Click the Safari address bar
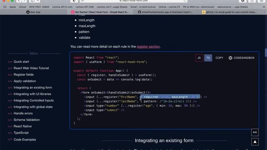 click(x=133, y=1)
